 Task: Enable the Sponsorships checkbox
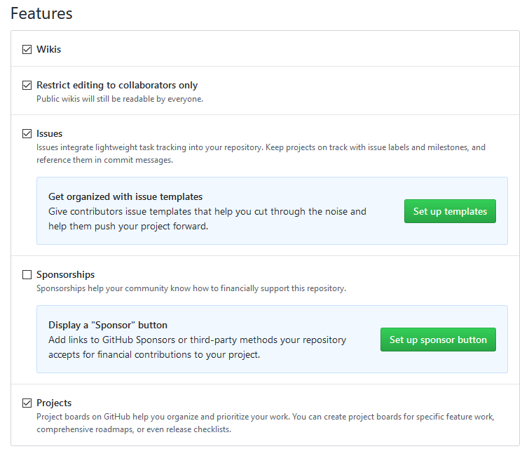[x=27, y=274]
